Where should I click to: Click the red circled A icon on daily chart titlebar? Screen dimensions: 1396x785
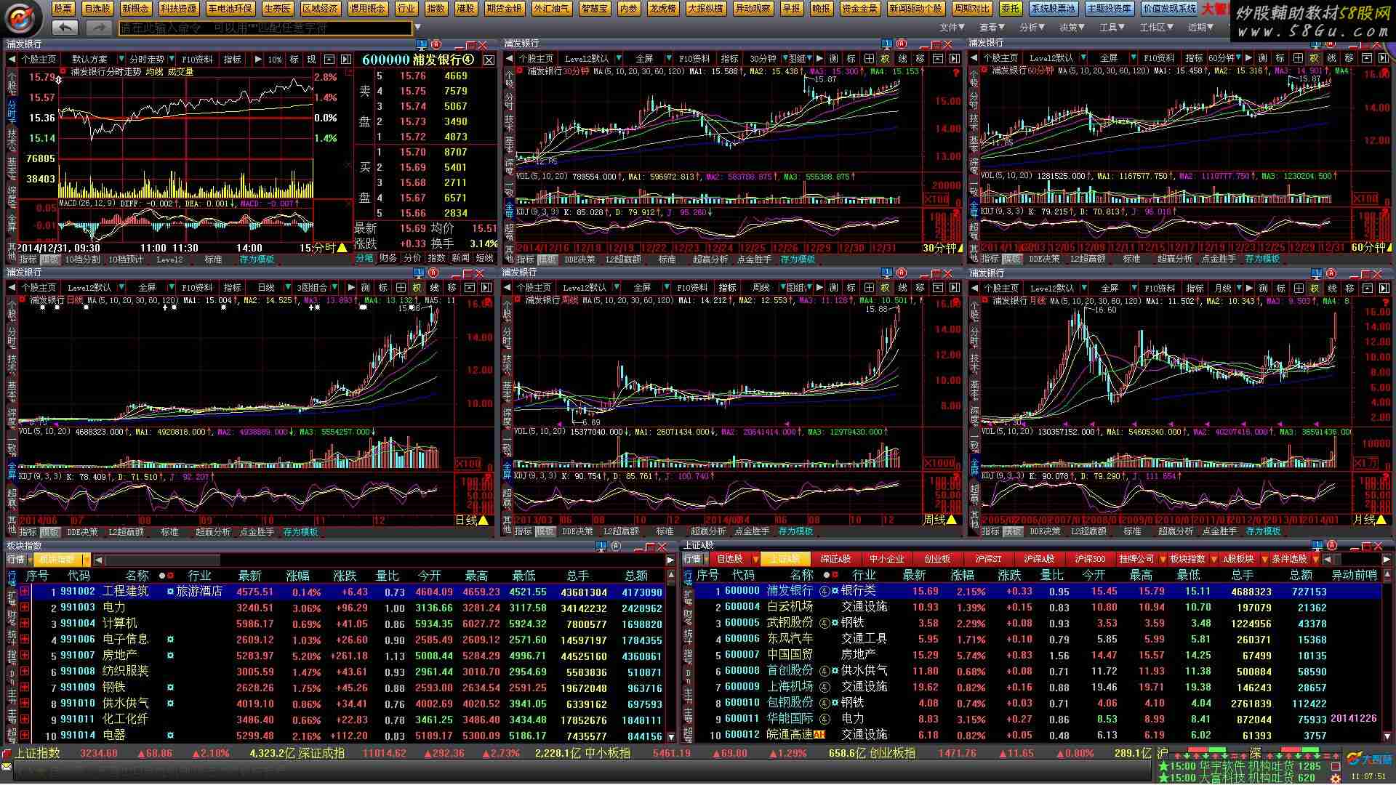point(434,273)
